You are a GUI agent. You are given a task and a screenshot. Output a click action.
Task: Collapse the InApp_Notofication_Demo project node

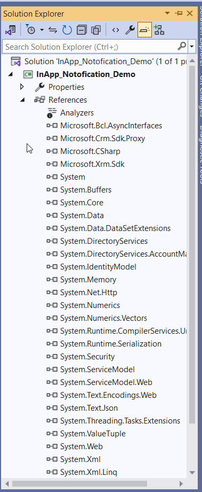point(10,74)
